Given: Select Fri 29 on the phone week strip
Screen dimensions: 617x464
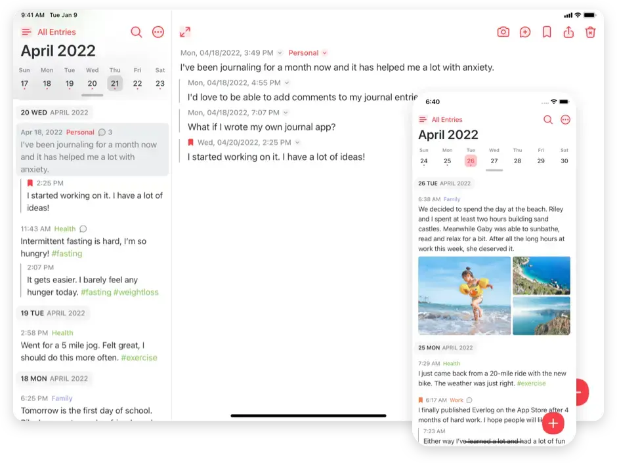Looking at the screenshot, I should point(541,161).
